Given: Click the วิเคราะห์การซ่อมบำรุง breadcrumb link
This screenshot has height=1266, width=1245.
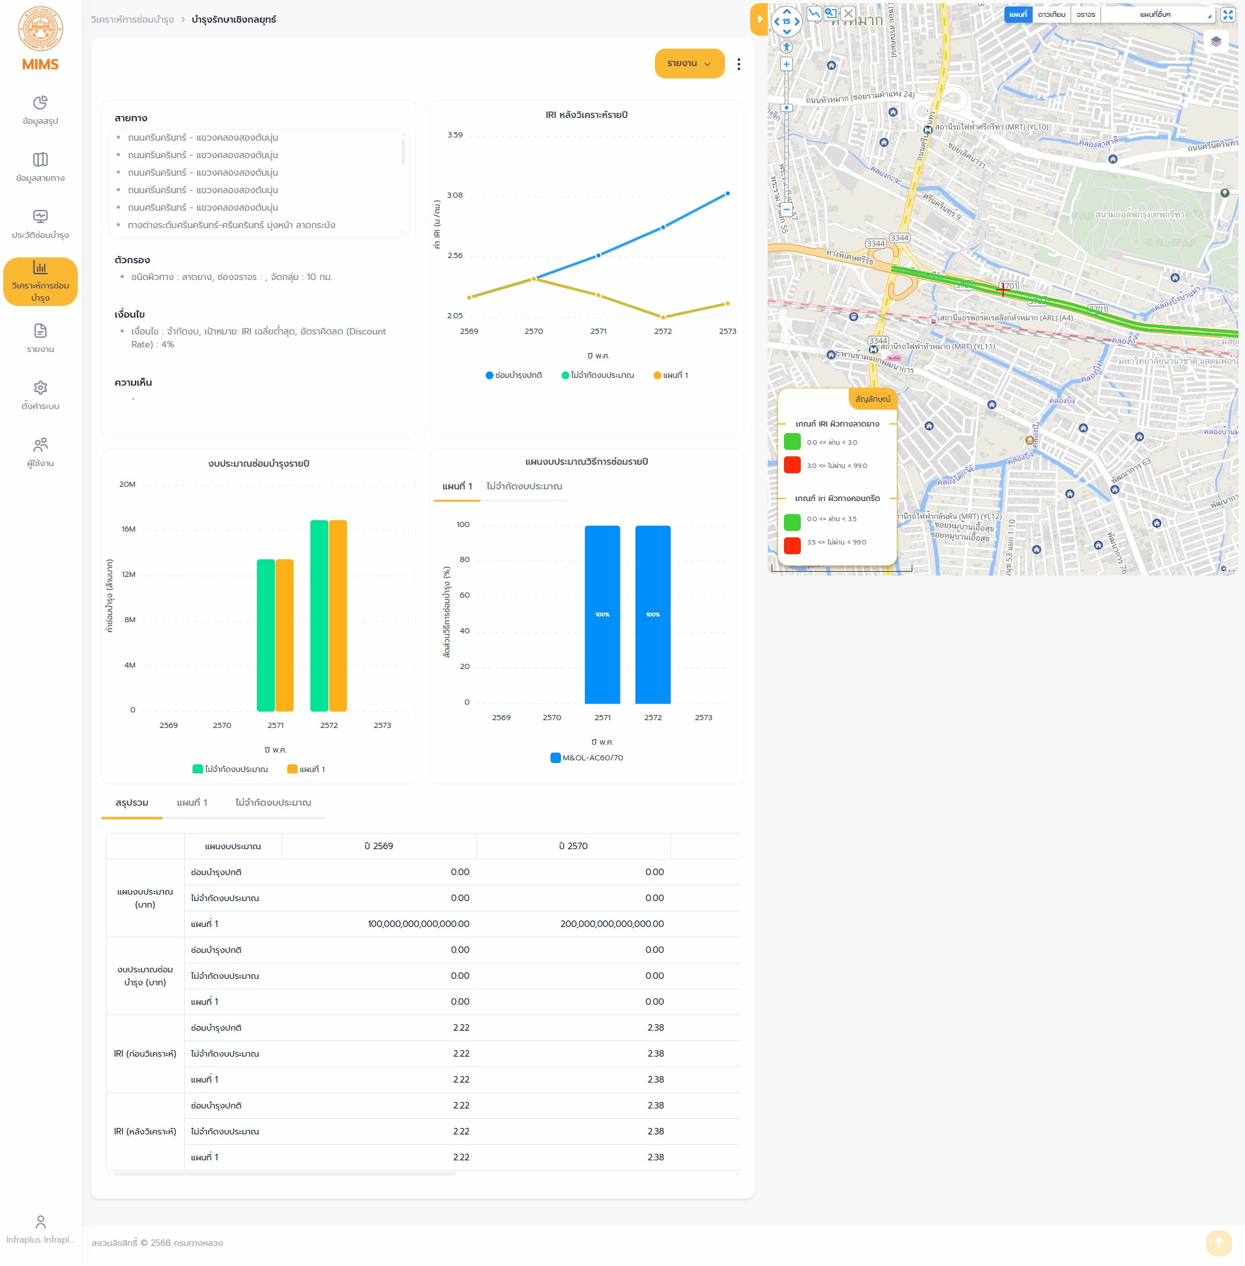Looking at the screenshot, I should click(132, 19).
